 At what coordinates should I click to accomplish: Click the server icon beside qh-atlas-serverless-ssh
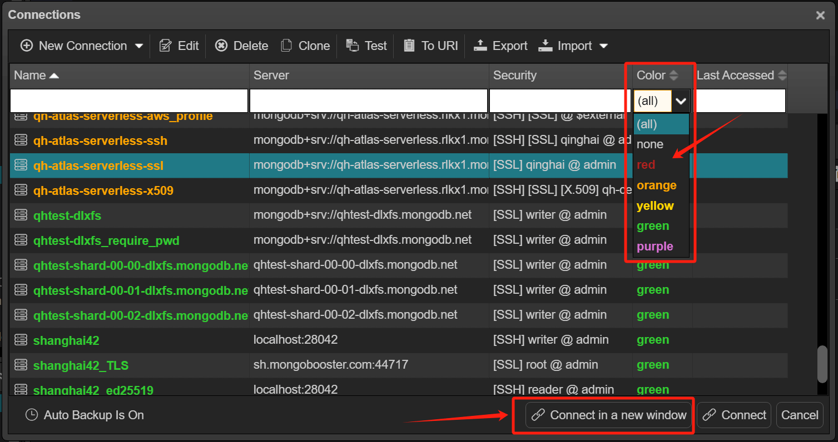[x=21, y=140]
